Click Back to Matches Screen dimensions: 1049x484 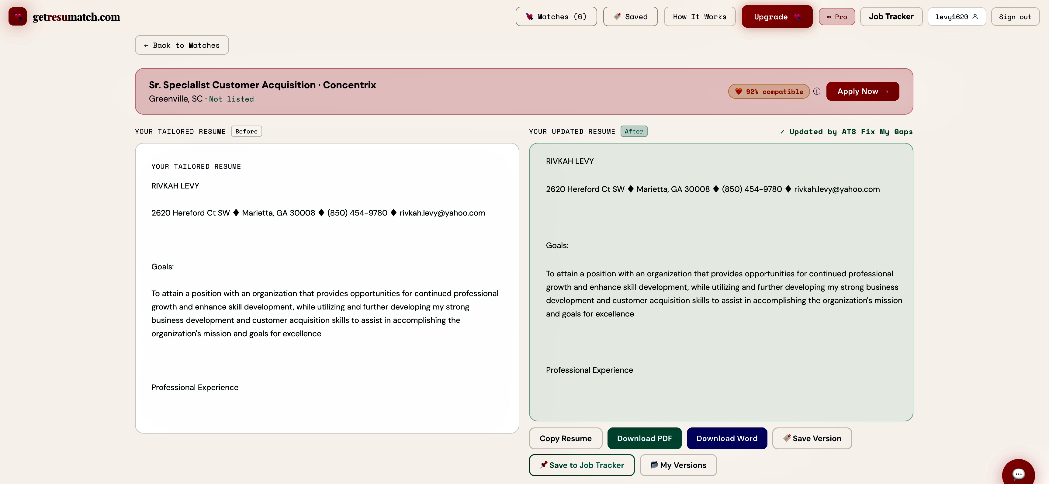181,45
